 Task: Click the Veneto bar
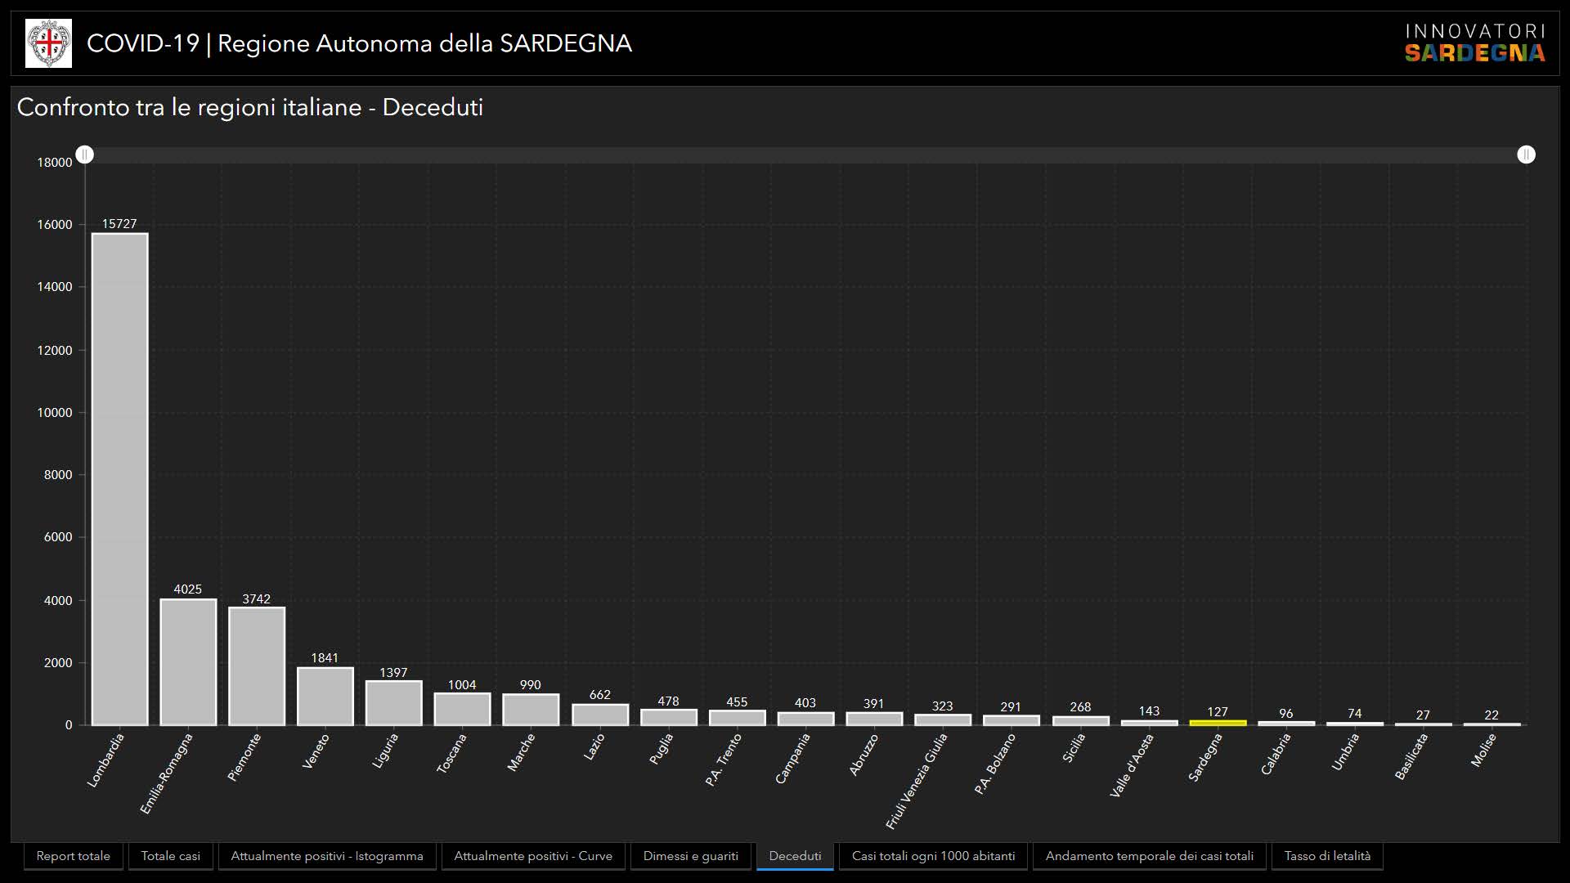coord(325,696)
